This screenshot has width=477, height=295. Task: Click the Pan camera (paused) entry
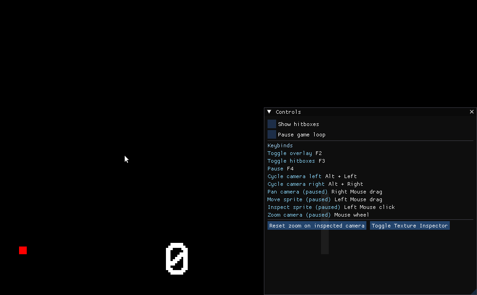click(x=325, y=192)
